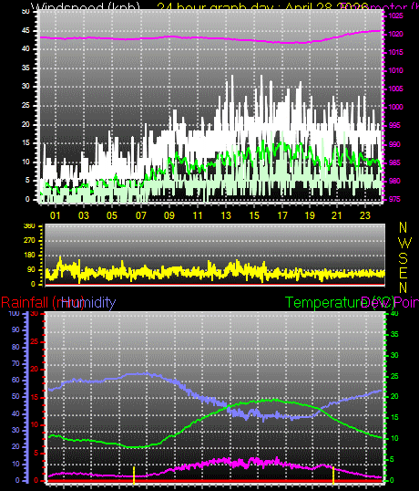Click 360 on the wind direction axis
Screen dimensions: 419x491
click(29, 226)
